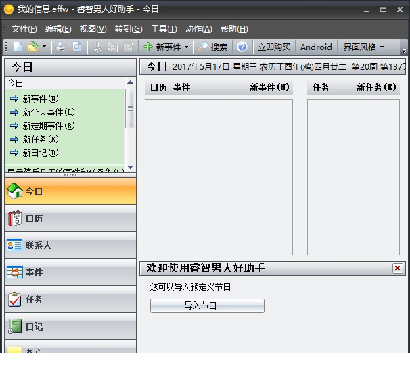Open the 视图(V) menu
The height and width of the screenshot is (367, 410).
[93, 29]
